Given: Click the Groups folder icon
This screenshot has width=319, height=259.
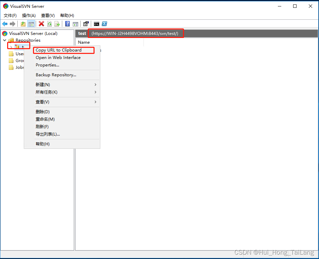Looking at the screenshot, I should coord(11,61).
